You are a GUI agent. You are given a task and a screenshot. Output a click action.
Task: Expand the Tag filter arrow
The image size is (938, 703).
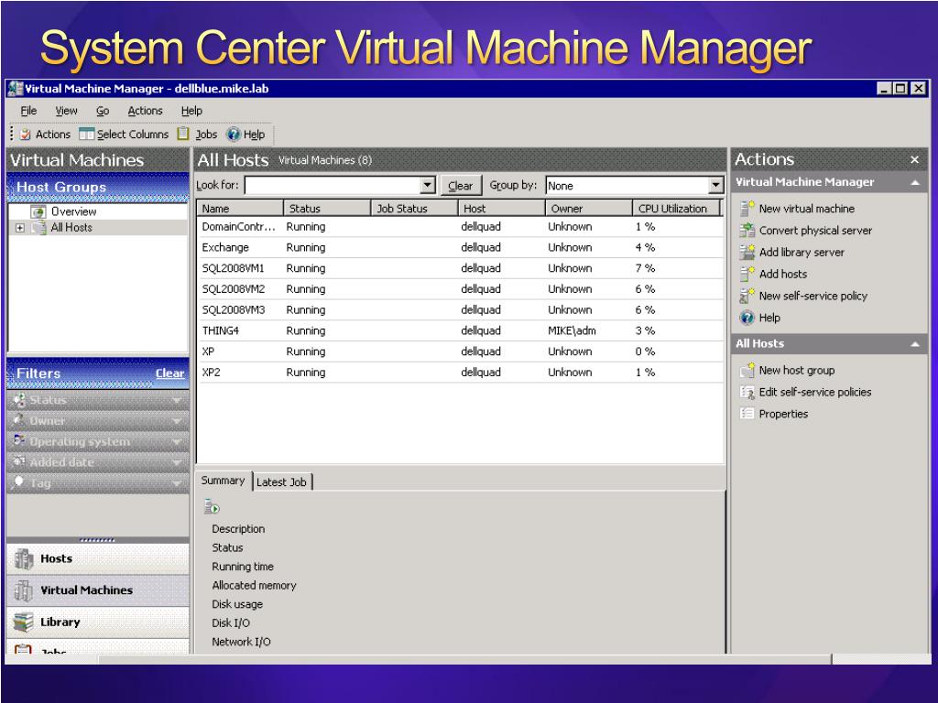(177, 483)
